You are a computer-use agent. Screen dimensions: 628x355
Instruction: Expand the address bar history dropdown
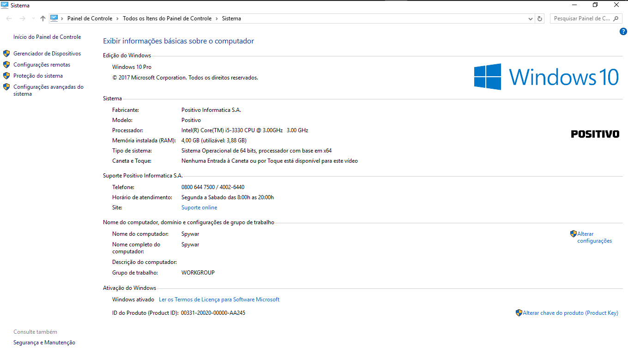click(x=531, y=18)
